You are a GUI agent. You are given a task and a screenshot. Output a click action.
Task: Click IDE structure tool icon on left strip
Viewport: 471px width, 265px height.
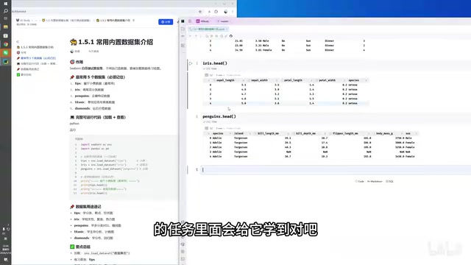(x=183, y=46)
